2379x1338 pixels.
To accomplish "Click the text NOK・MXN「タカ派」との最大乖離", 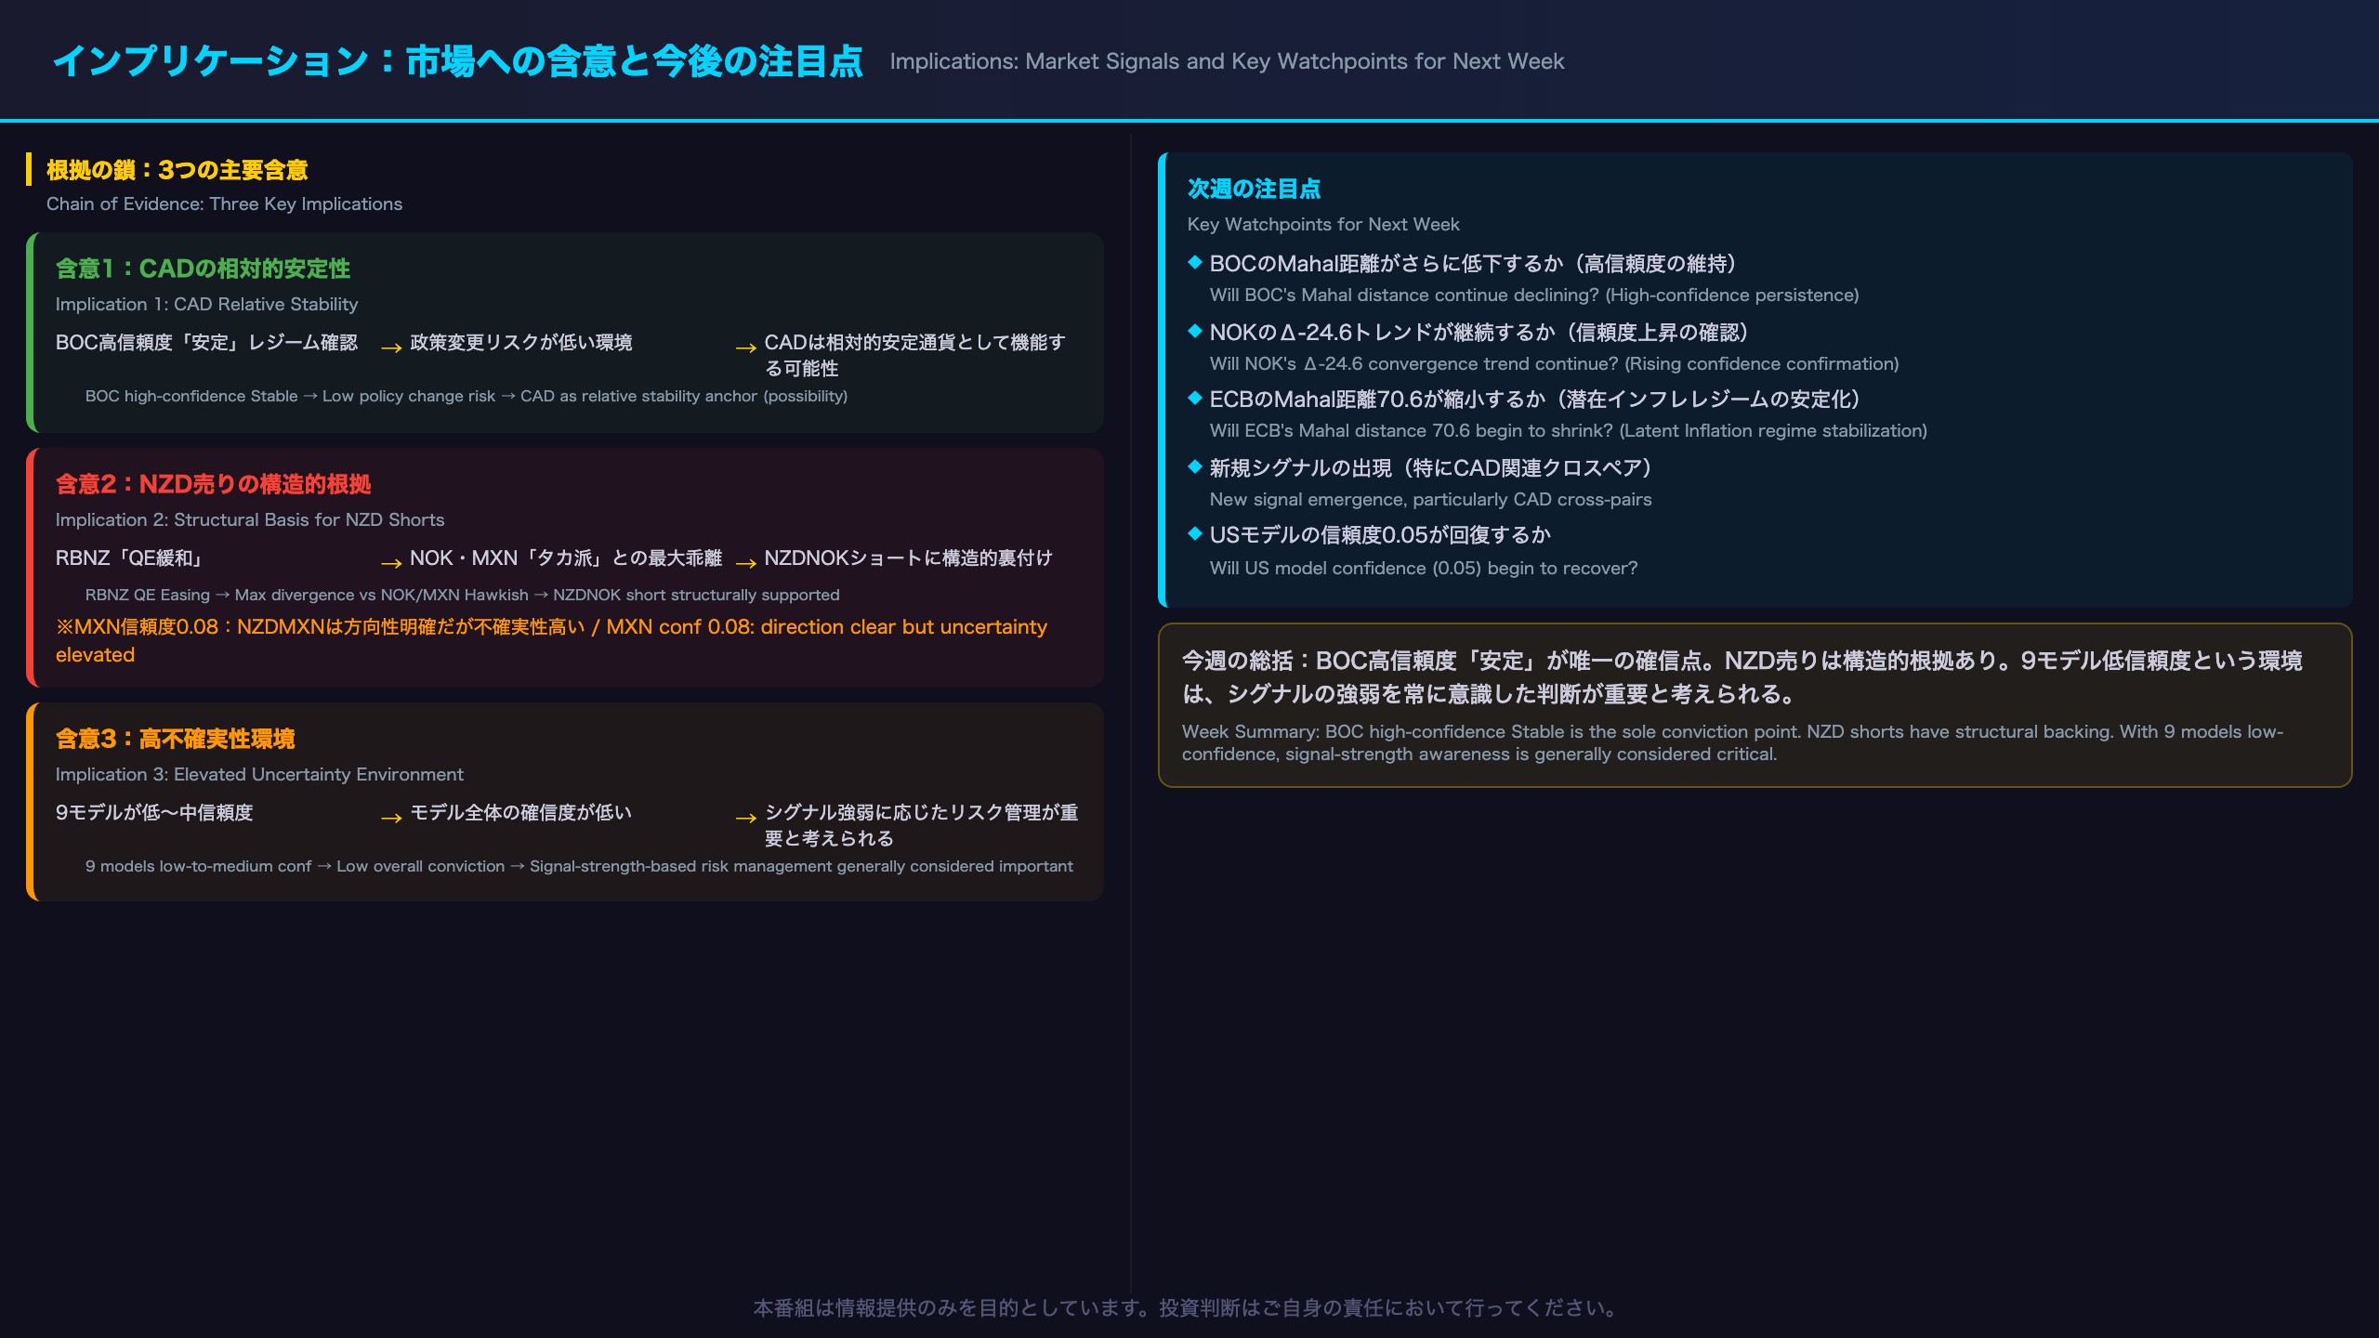I will click(x=566, y=557).
